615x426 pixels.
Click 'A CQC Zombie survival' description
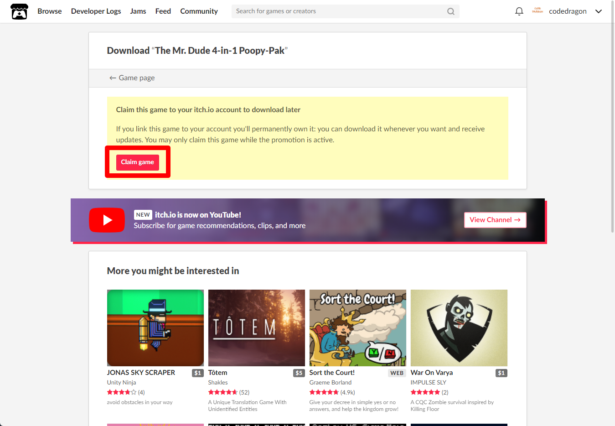pyautogui.click(x=452, y=406)
